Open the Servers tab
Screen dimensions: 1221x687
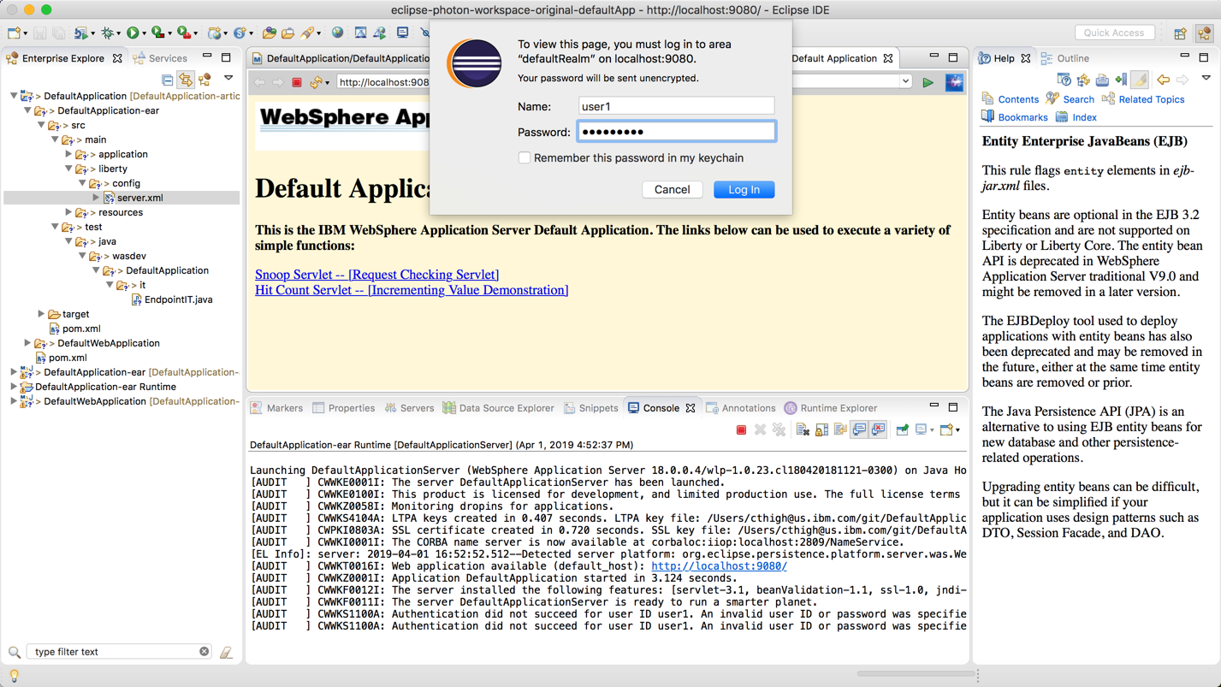tap(409, 408)
